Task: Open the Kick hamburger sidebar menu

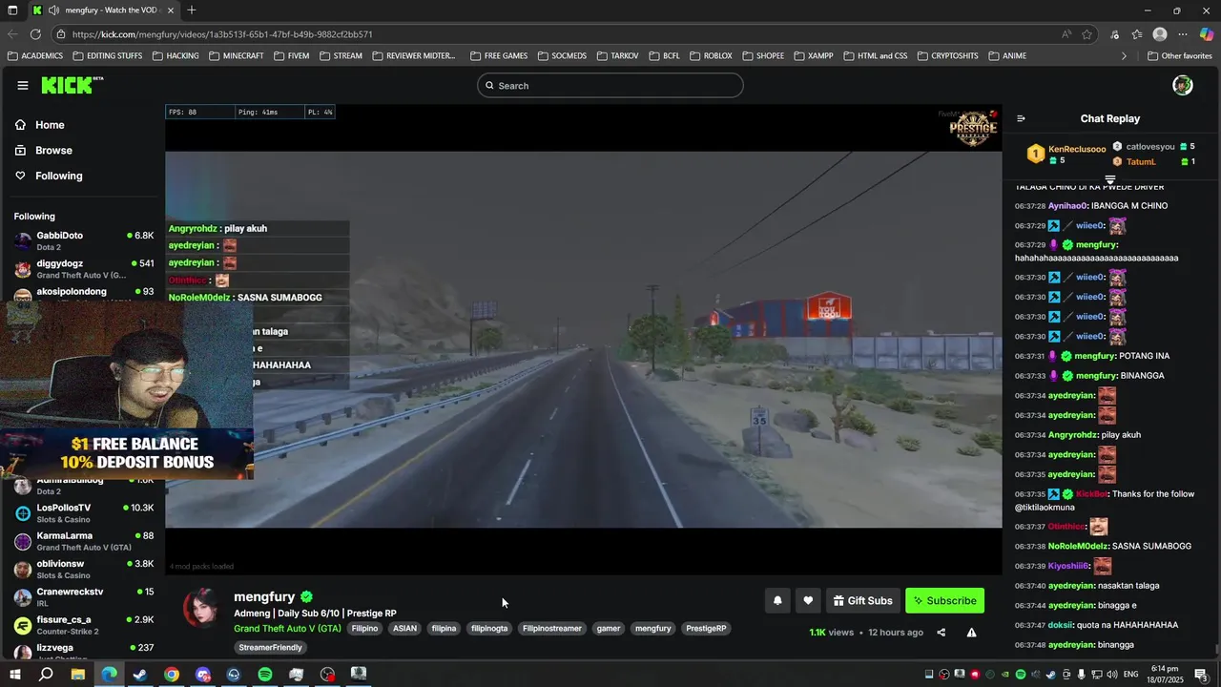Action: (x=23, y=85)
